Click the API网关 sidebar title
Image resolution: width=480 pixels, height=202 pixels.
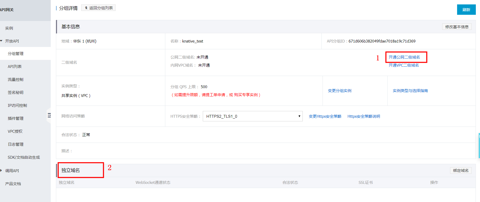tap(7, 10)
